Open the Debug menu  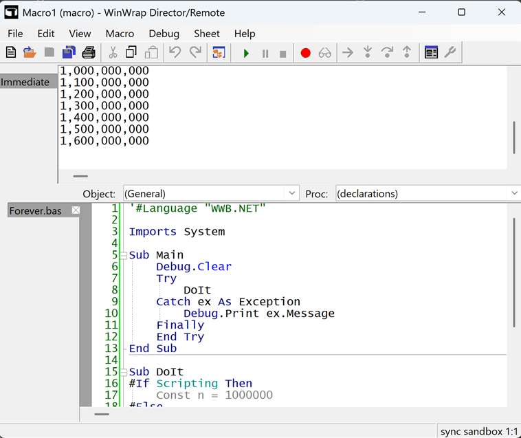pos(164,34)
